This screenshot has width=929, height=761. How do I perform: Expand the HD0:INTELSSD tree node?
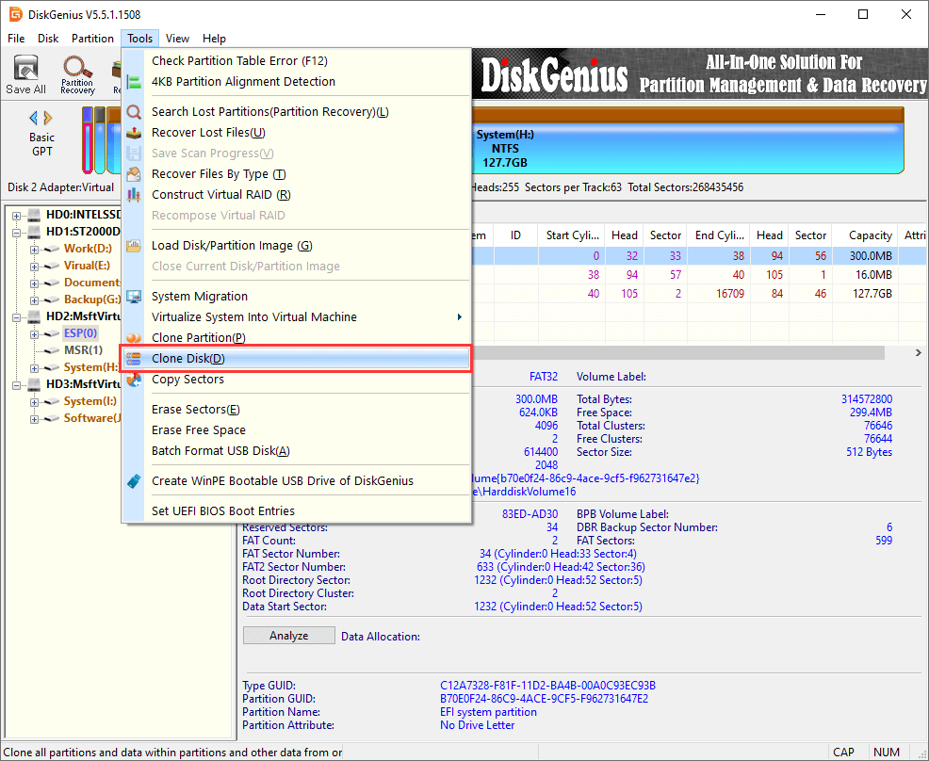[17, 216]
